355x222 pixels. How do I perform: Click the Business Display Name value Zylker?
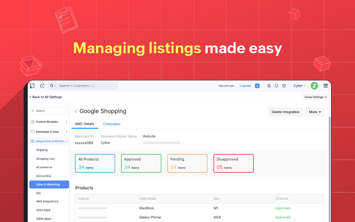105,143
